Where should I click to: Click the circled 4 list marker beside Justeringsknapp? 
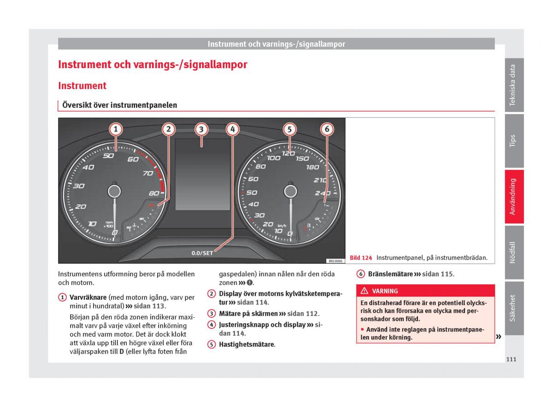pyautogui.click(x=212, y=325)
